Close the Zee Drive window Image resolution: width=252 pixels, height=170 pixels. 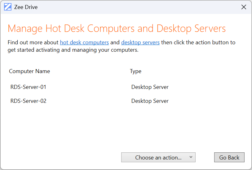(244, 7)
